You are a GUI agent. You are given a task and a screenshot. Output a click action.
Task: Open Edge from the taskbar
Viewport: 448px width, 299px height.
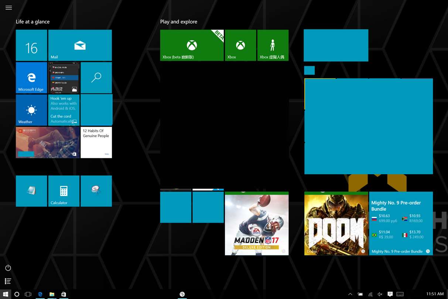[x=40, y=294]
